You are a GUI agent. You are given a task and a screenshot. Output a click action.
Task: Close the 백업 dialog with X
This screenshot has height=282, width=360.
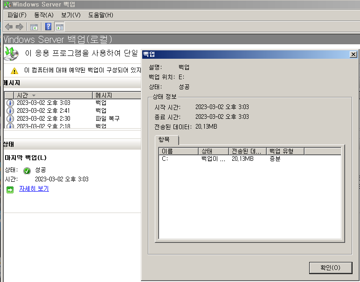tap(353, 55)
